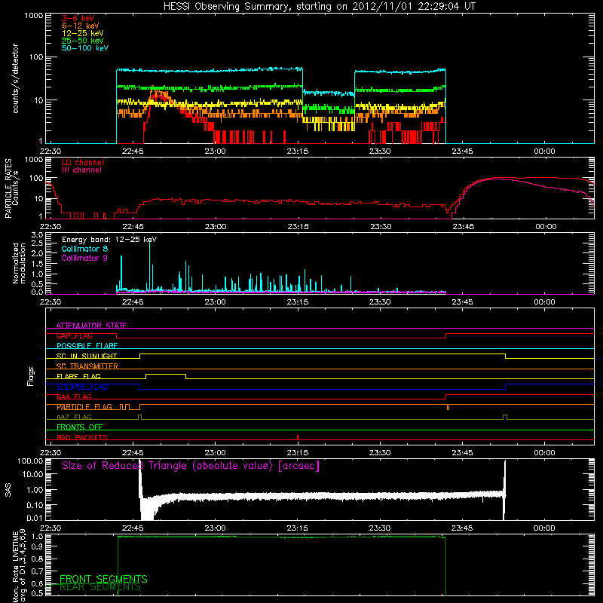This screenshot has width=603, height=603.
Task: Click the HESSI Observing Summary title
Action: coord(319,6)
